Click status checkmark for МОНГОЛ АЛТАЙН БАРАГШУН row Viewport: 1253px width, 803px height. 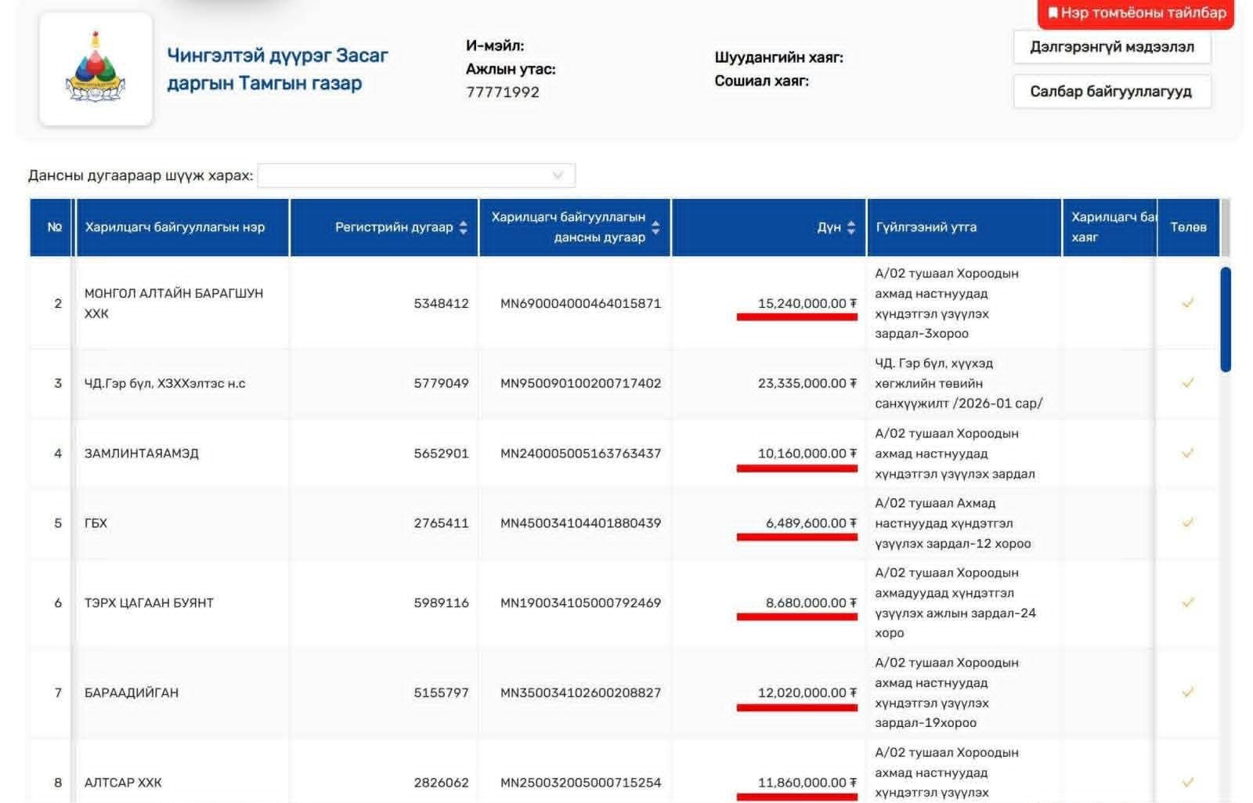pos(1187,303)
